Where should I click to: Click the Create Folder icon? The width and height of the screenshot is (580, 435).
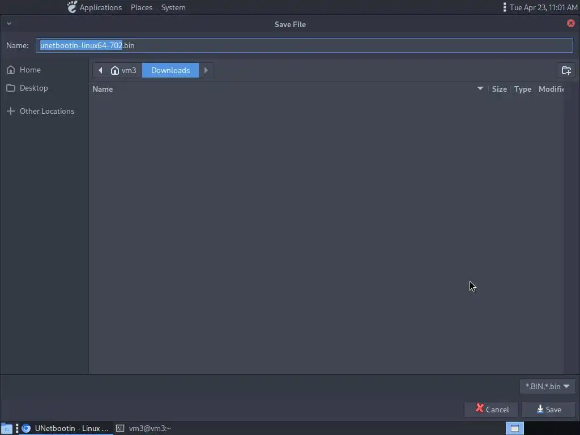(x=566, y=70)
